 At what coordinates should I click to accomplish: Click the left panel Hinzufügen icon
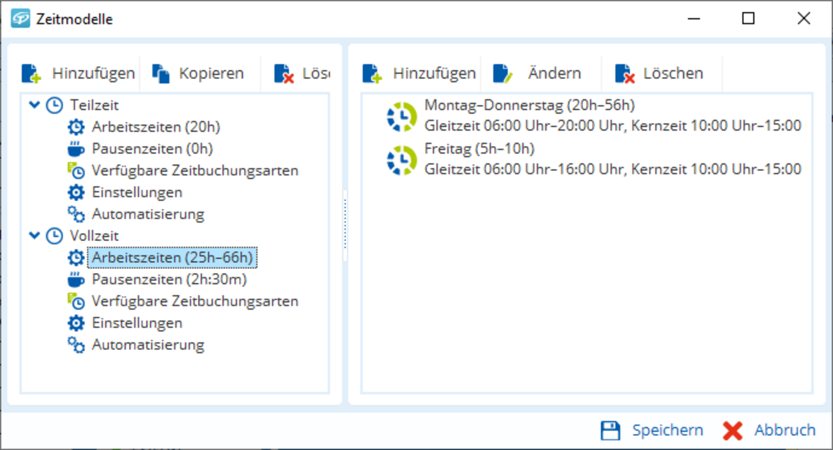tap(31, 73)
